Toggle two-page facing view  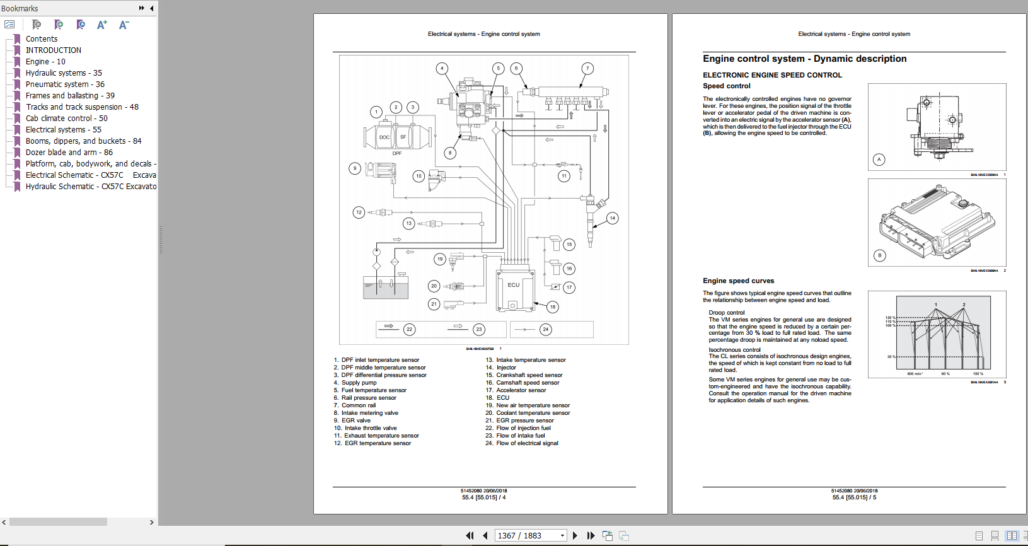coord(1012,535)
